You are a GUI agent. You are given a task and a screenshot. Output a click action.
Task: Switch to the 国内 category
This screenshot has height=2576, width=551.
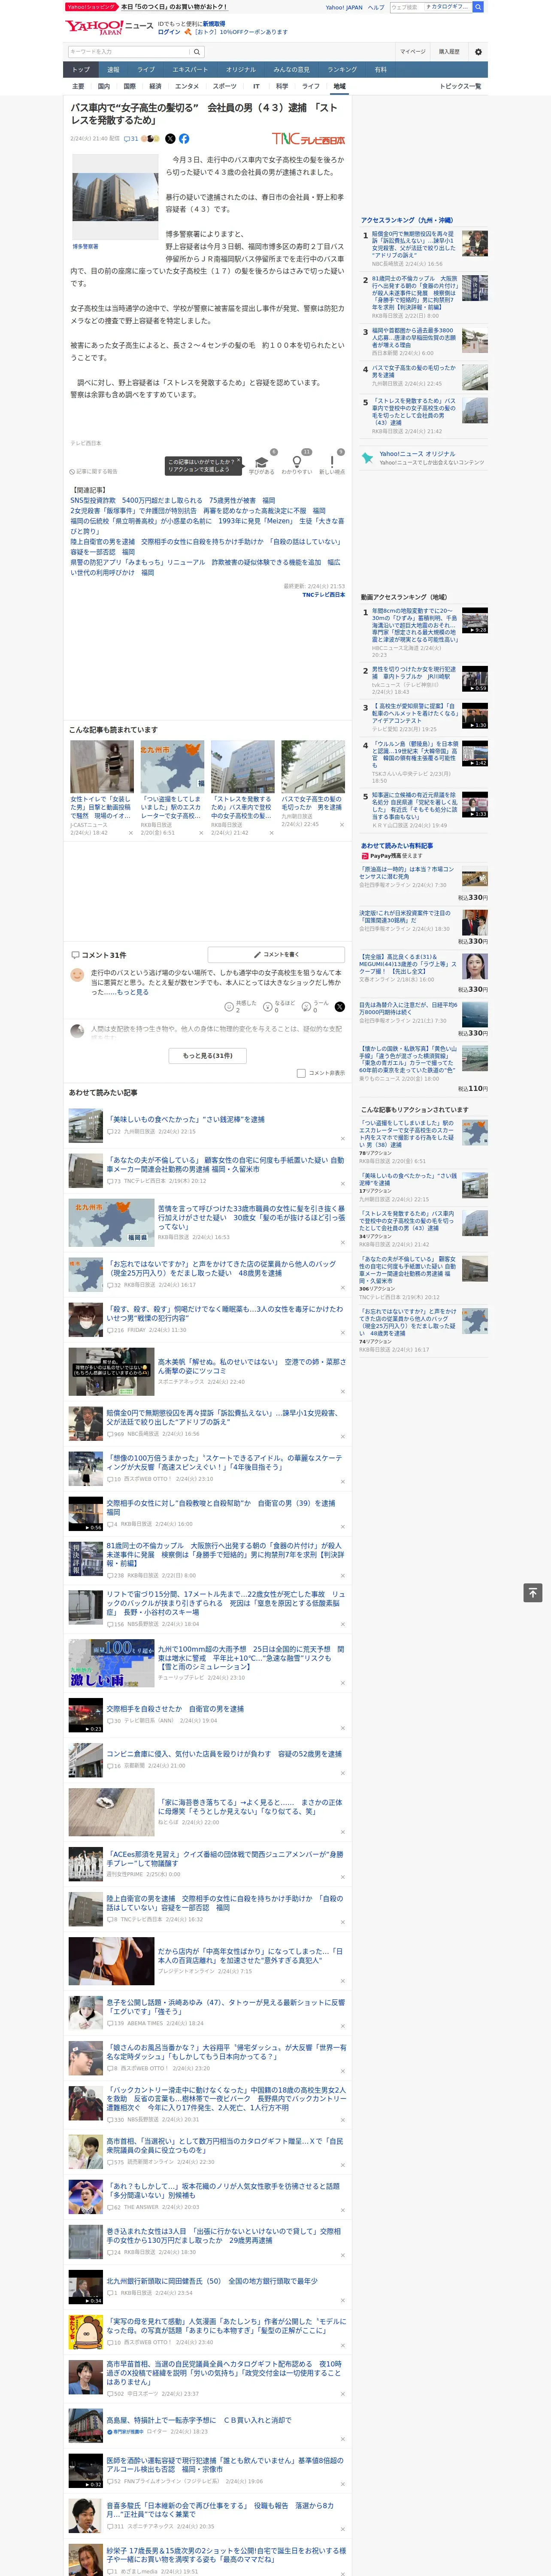tap(103, 86)
